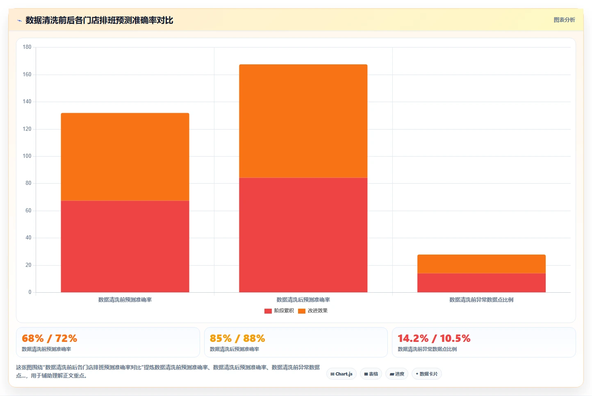Image resolution: width=592 pixels, height=396 pixels.
Task: Click the orange 改进效果 bar for 数据清洗后预测准确率
Action: click(303, 121)
